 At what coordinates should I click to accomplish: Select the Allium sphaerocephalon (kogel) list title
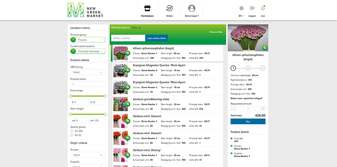(153, 48)
